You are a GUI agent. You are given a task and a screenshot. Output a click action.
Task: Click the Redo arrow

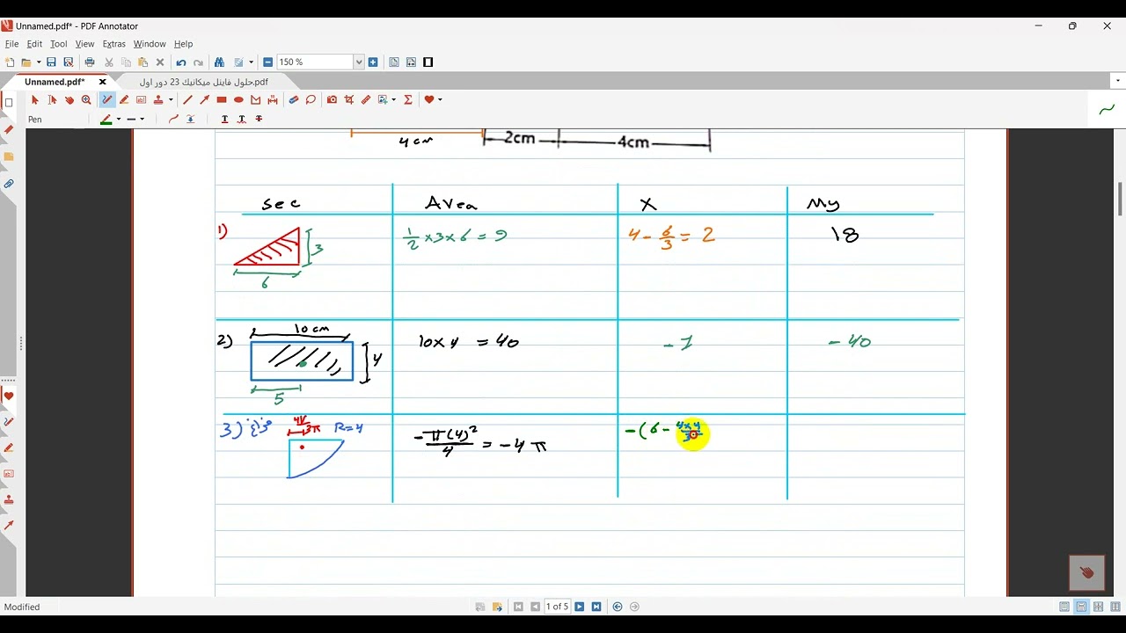coord(198,62)
